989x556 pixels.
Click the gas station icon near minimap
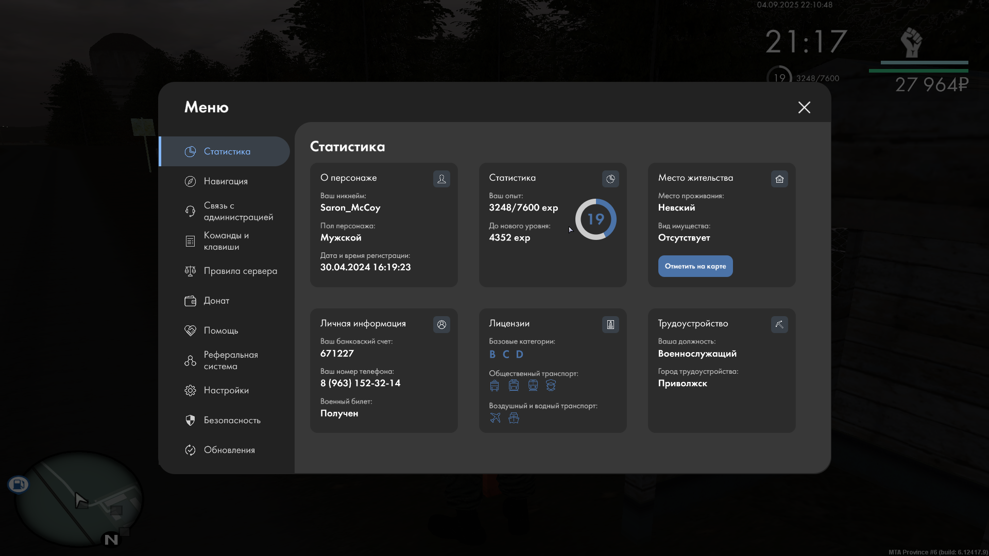point(18,484)
